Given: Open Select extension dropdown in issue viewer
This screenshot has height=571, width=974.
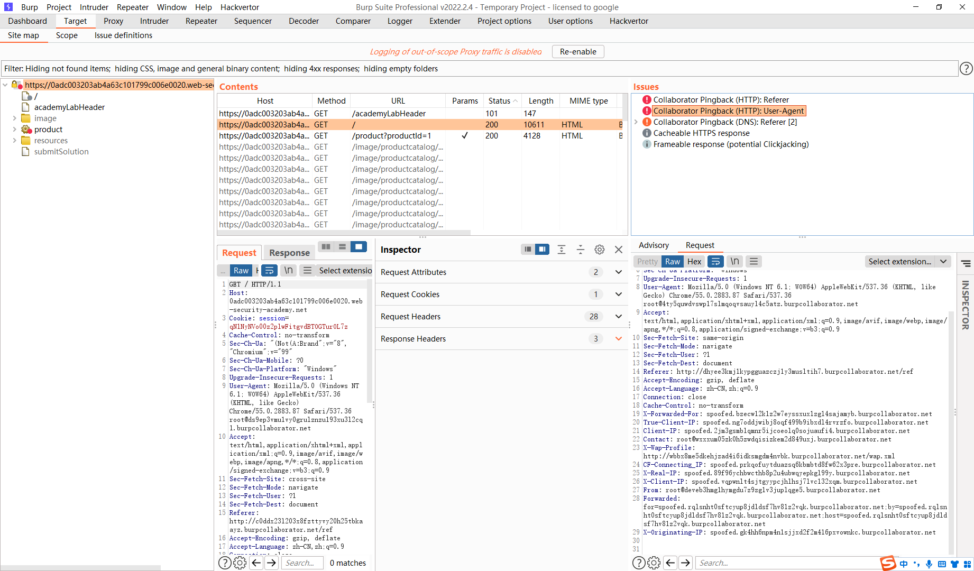Looking at the screenshot, I should (x=907, y=262).
